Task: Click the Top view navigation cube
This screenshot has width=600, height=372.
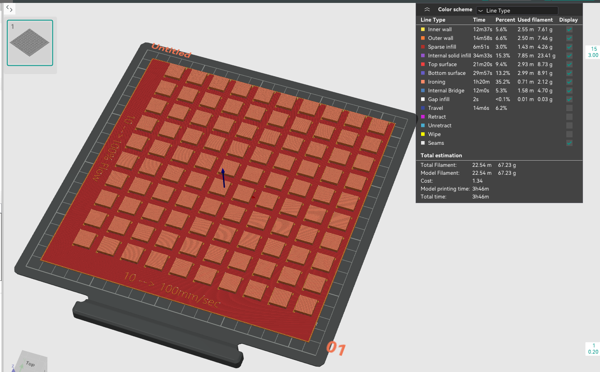Action: coord(31,361)
